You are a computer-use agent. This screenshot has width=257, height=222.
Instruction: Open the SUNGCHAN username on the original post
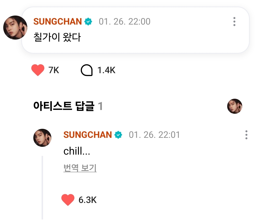[58, 22]
